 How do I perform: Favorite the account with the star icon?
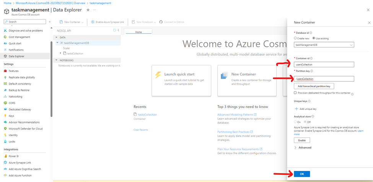point(88,10)
